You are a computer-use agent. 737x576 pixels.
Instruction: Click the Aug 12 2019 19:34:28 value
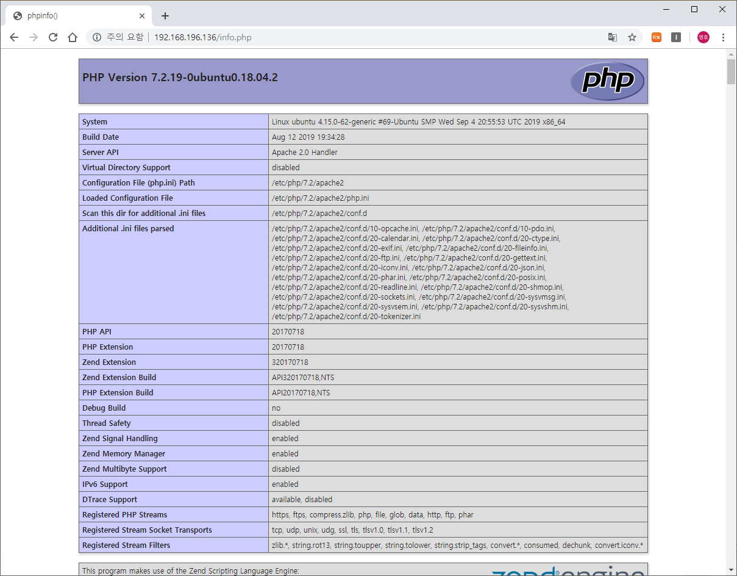point(308,137)
